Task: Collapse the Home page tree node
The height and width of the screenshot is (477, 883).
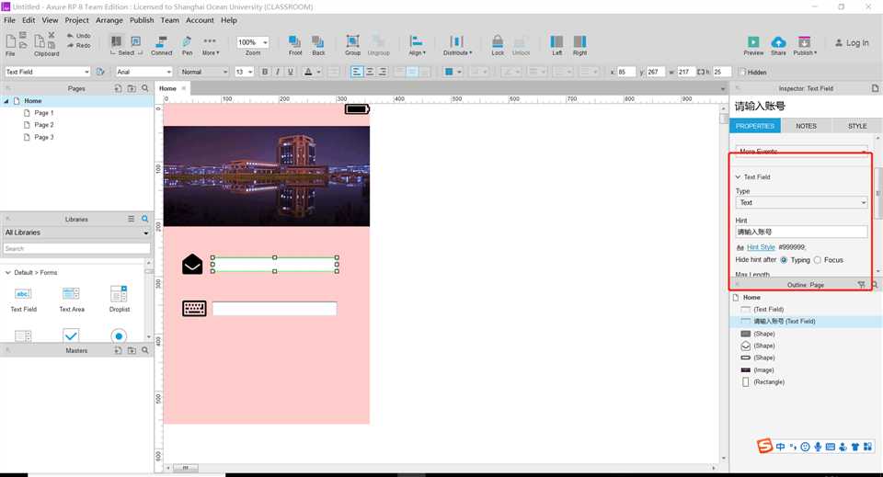Action: point(6,101)
